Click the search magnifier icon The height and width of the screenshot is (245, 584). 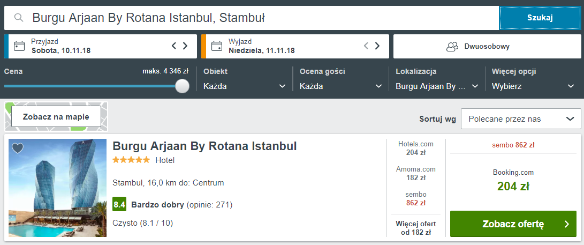coord(19,18)
